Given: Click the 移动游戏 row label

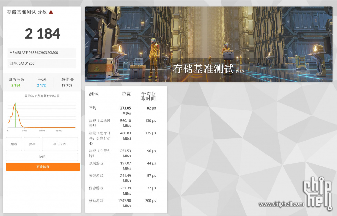Looking at the screenshot, I should (x=96, y=201).
